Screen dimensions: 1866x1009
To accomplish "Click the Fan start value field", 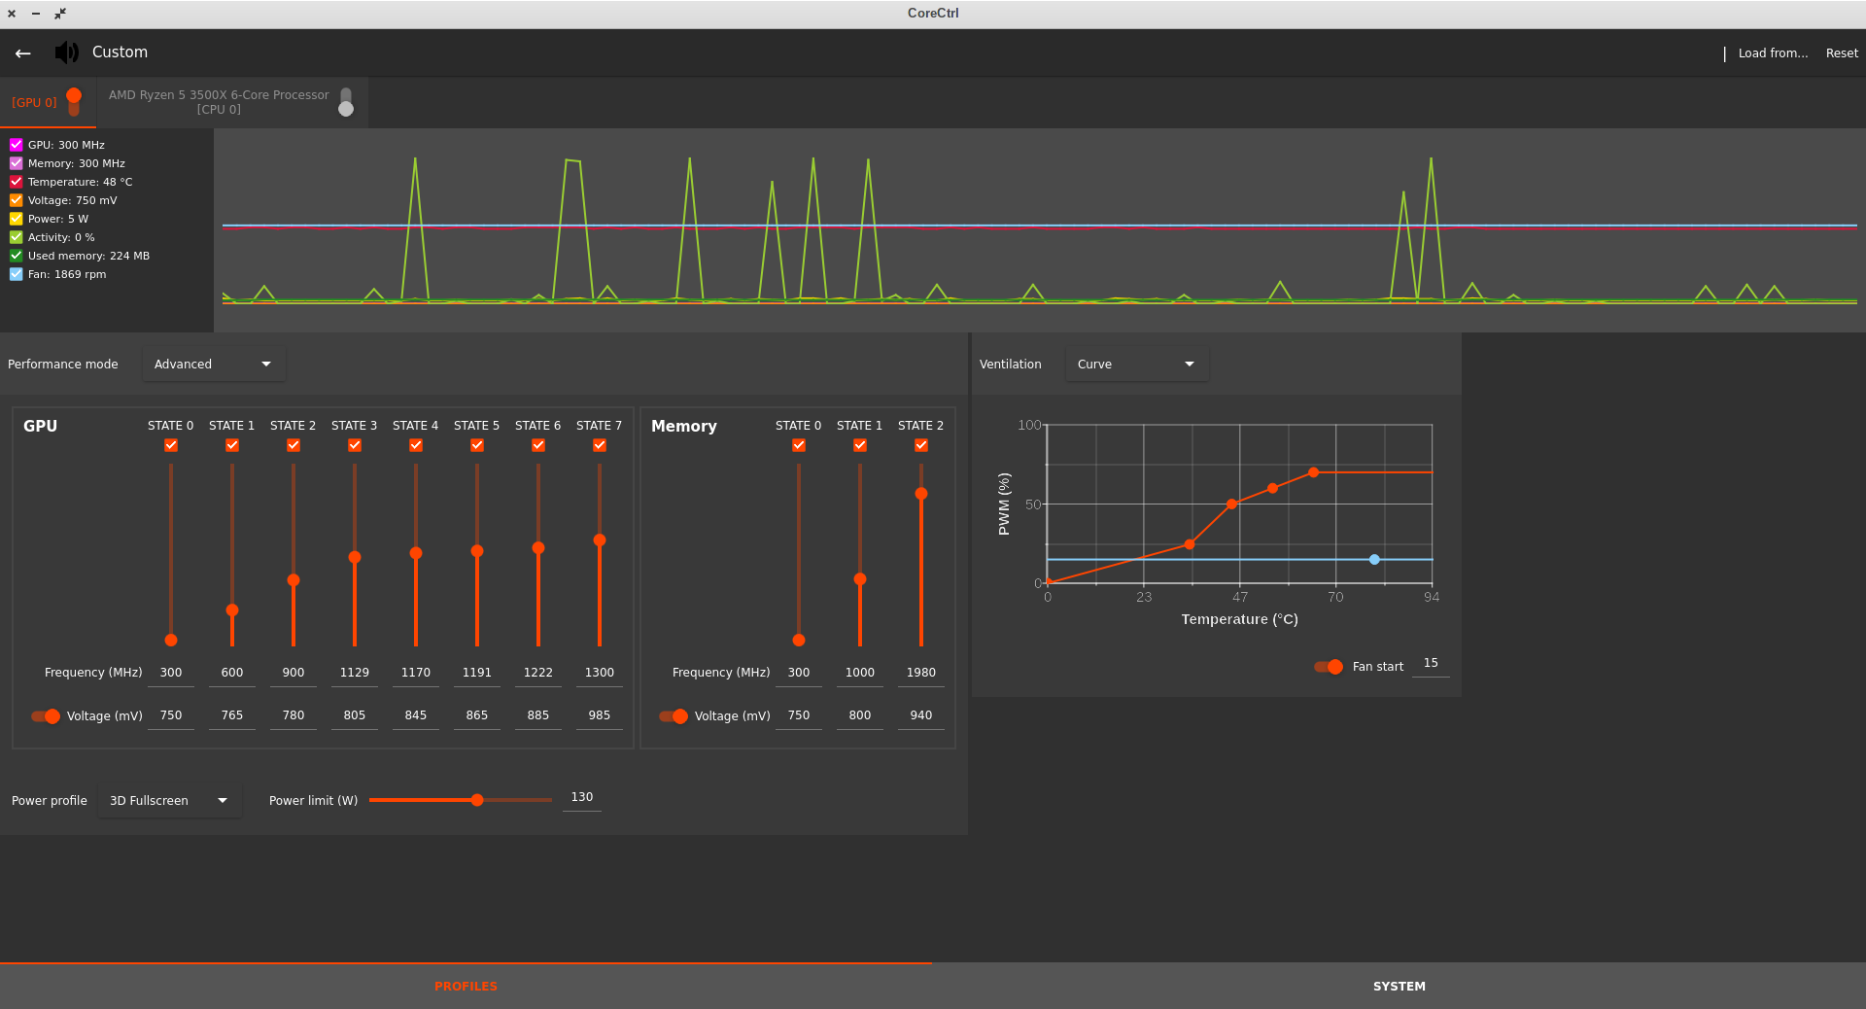I will [x=1431, y=664].
